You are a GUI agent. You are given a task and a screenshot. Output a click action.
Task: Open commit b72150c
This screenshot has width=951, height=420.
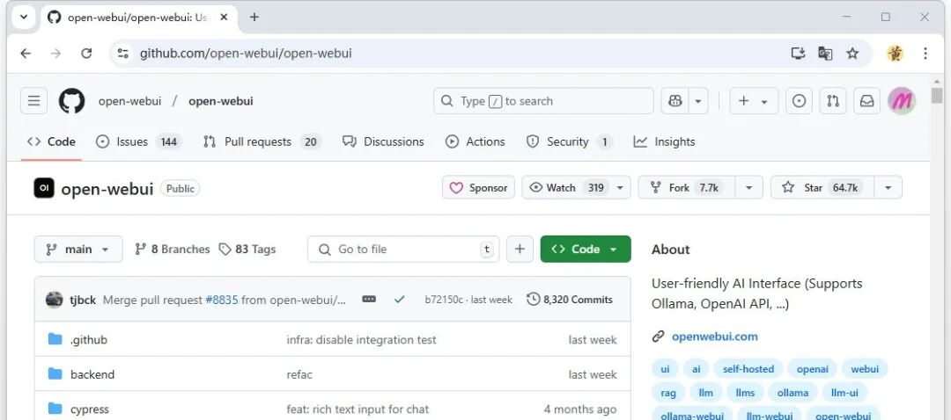[443, 300]
